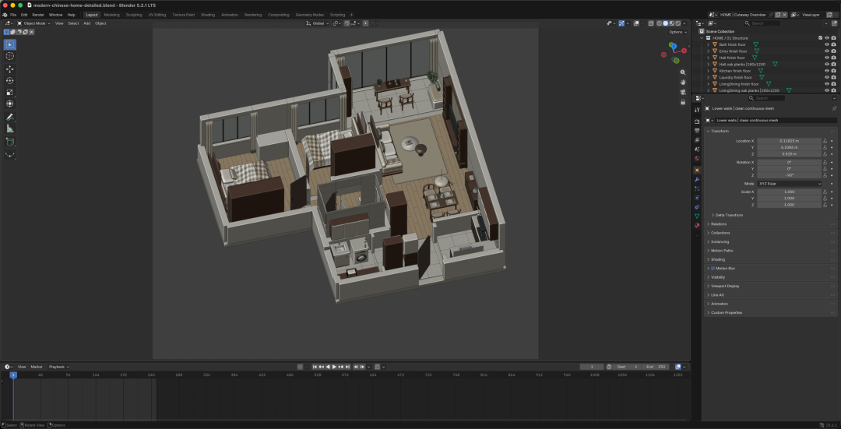Click the play animation button
The height and width of the screenshot is (429, 841).
[334, 367]
